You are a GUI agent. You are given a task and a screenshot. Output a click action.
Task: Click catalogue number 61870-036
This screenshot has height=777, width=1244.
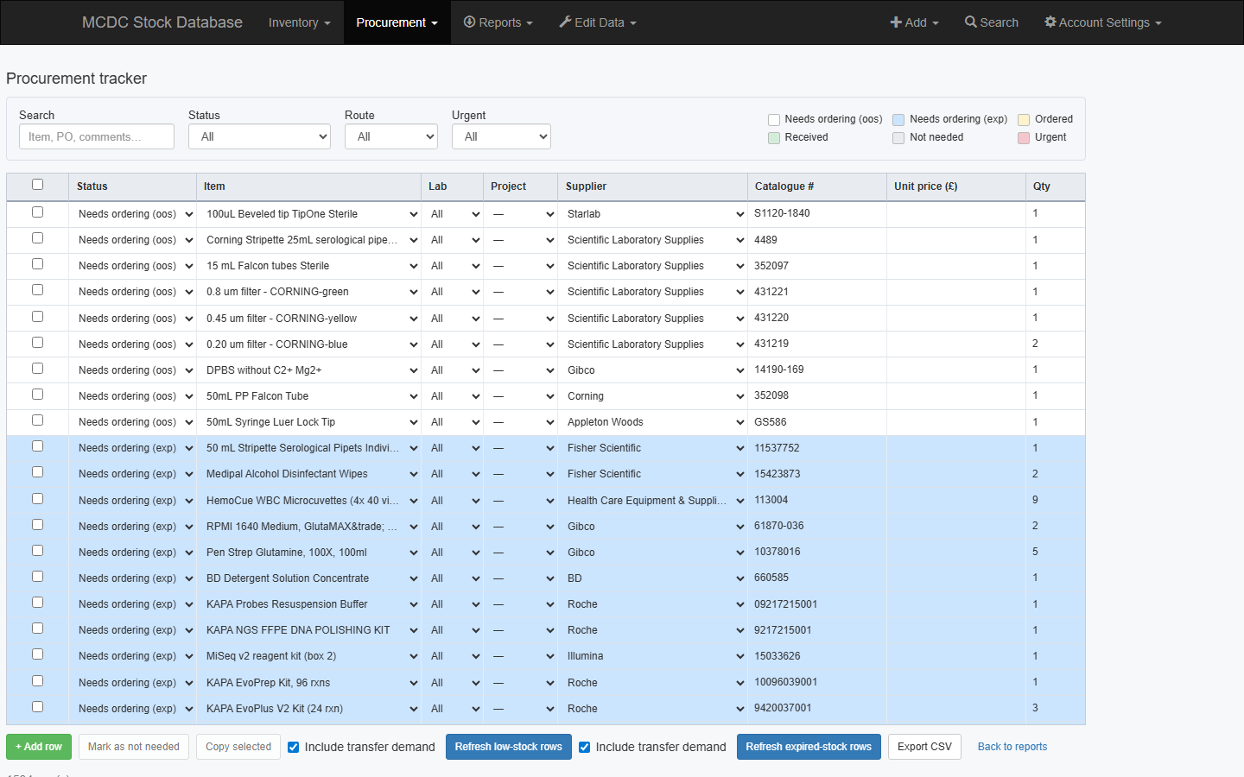click(x=779, y=526)
